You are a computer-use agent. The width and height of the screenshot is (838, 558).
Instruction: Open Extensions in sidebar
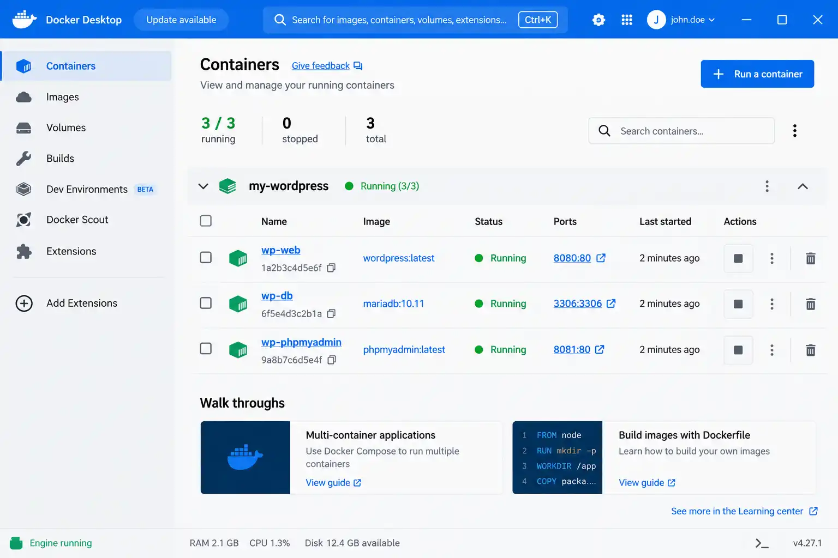87,251
